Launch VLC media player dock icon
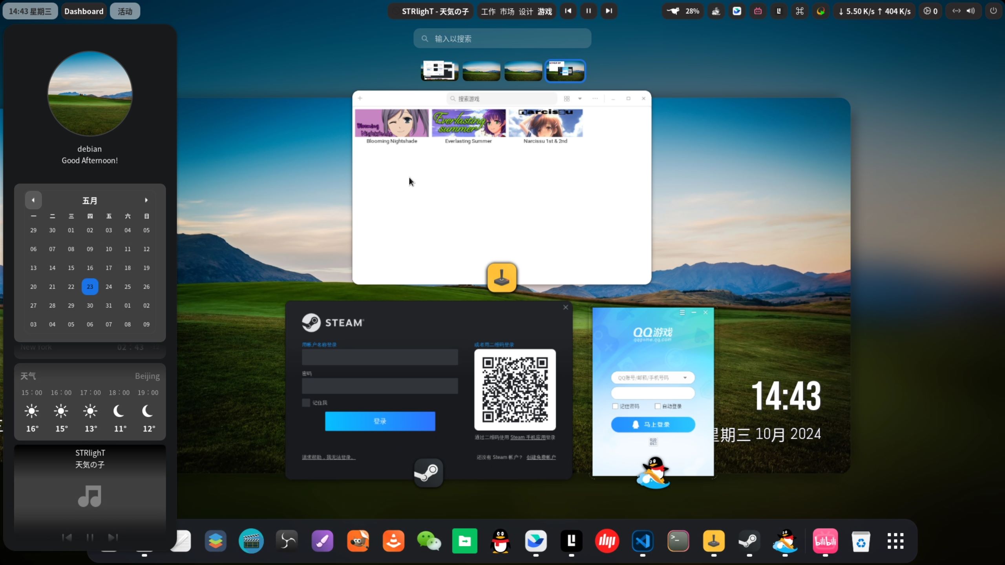 coord(393,541)
